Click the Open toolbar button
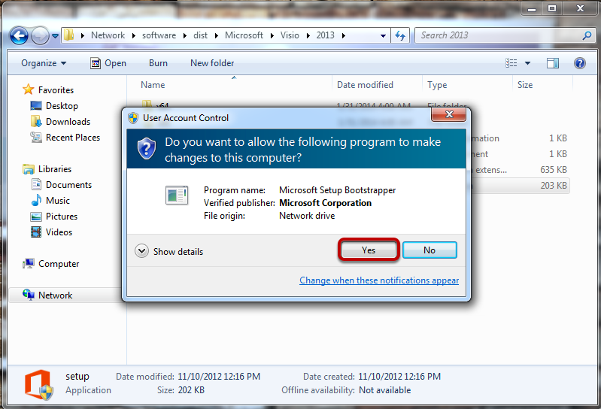 click(x=108, y=63)
